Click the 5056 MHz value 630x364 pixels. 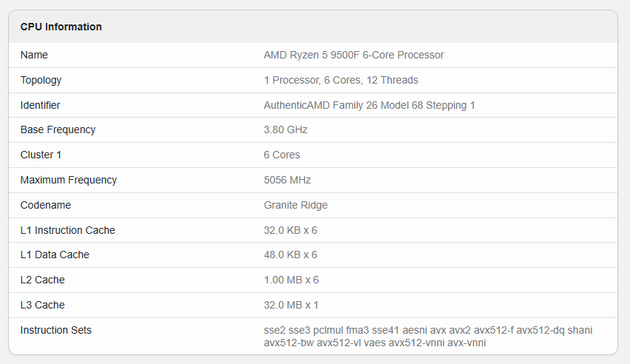point(288,180)
